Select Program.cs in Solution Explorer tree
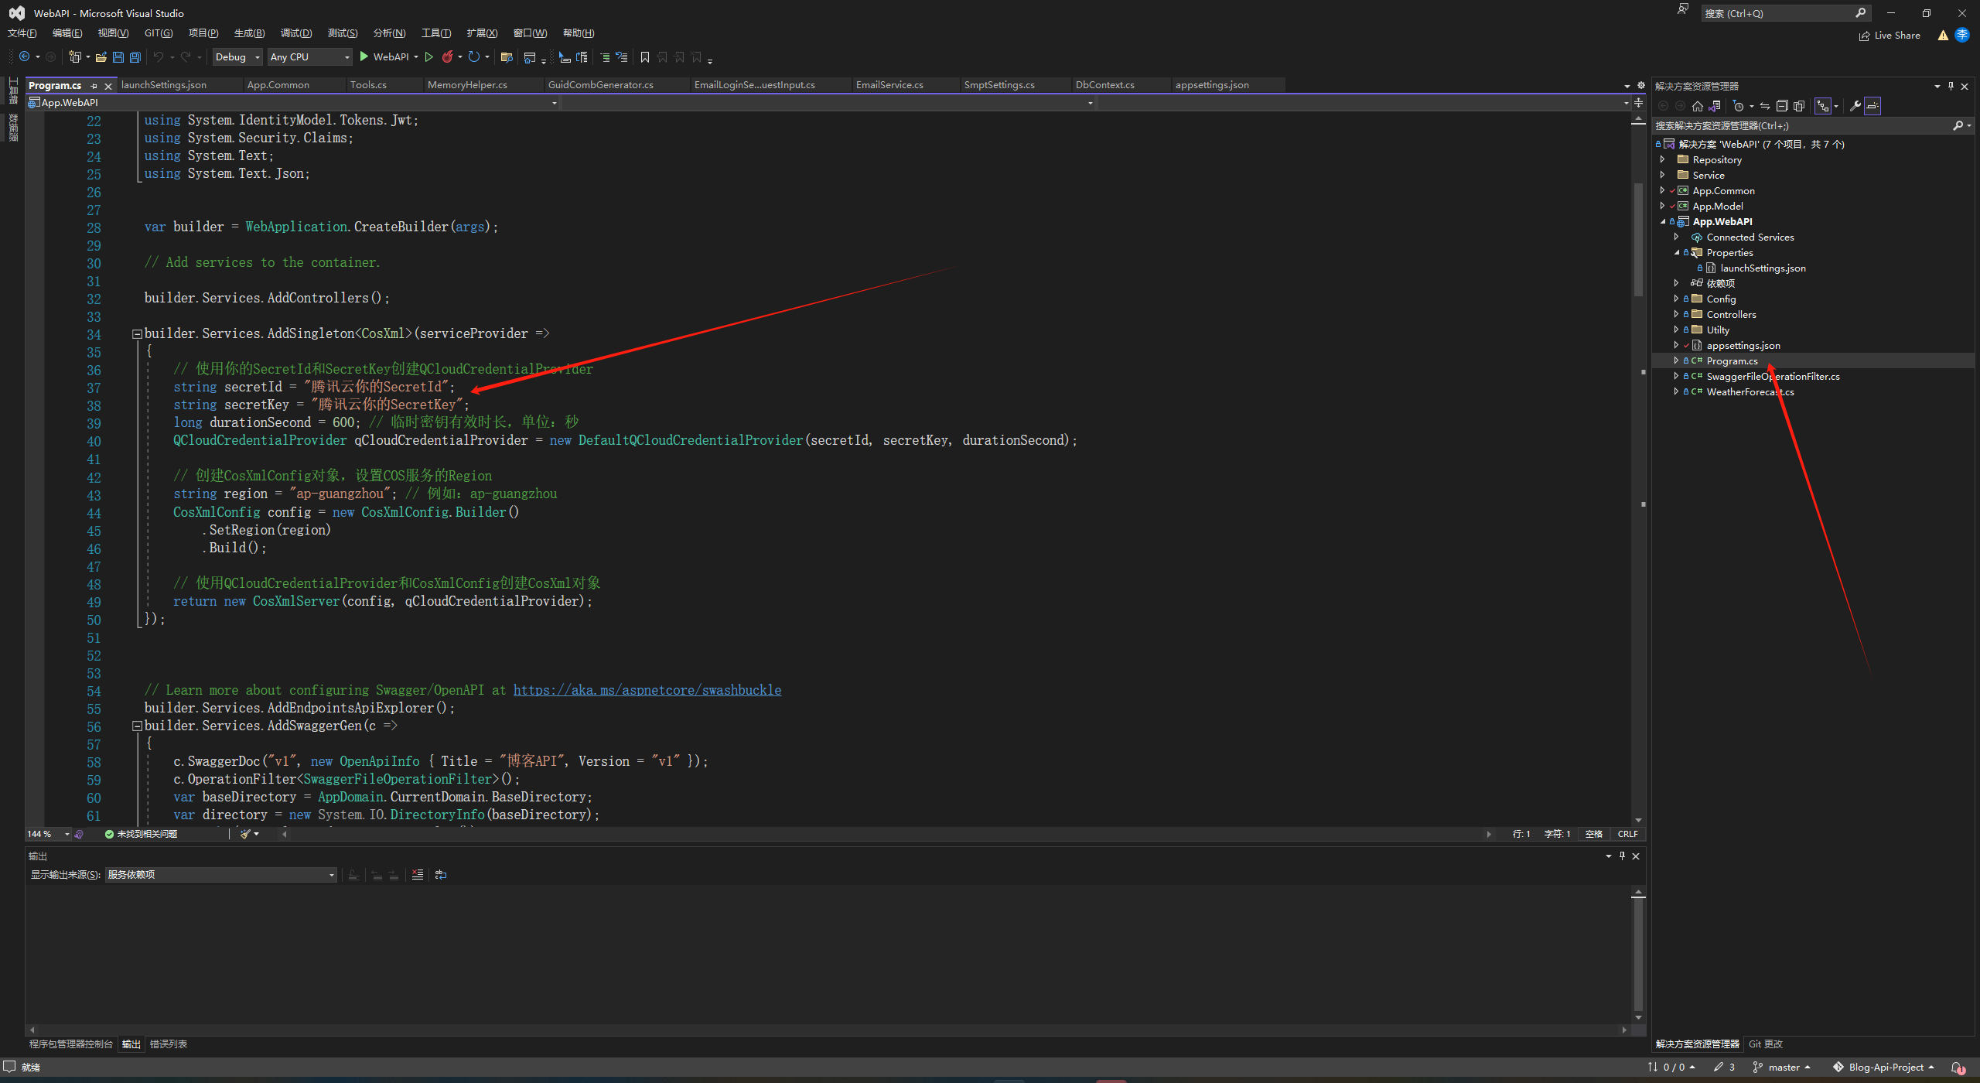The height and width of the screenshot is (1083, 1980). click(x=1732, y=360)
